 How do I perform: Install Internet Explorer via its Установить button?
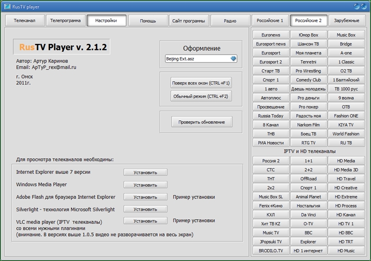coord(145,173)
